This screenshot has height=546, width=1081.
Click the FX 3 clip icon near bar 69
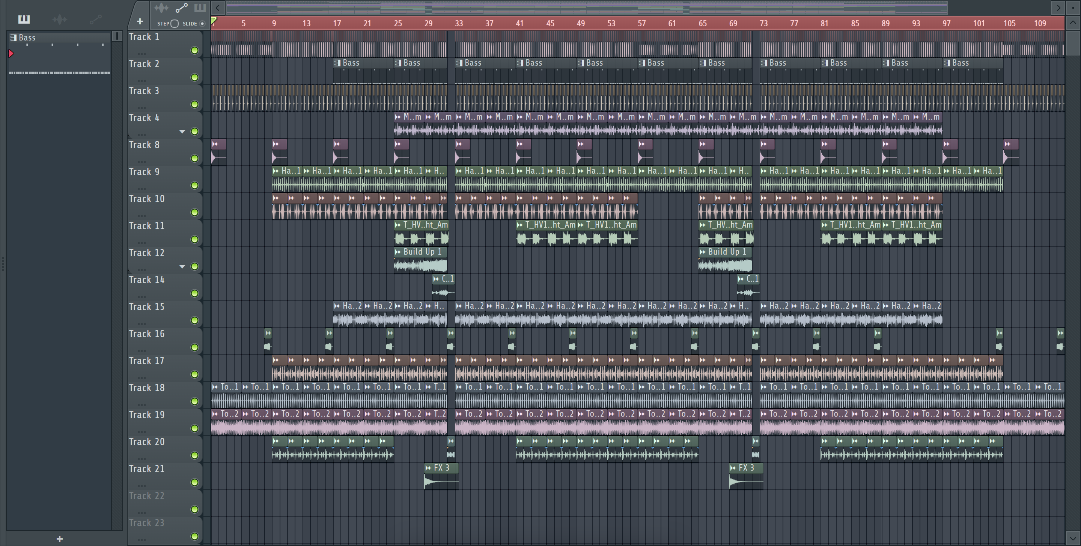click(x=733, y=468)
